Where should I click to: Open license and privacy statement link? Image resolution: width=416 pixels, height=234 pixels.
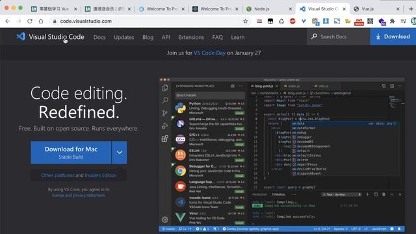click(79, 195)
